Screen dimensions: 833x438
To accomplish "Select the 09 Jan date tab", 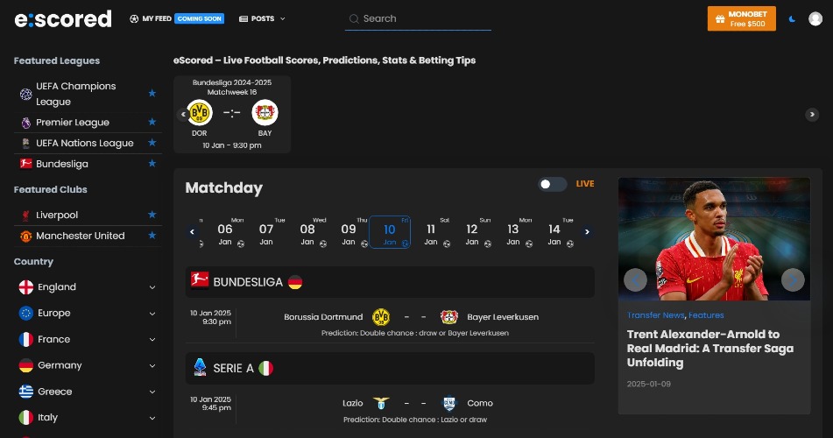I will tap(349, 232).
